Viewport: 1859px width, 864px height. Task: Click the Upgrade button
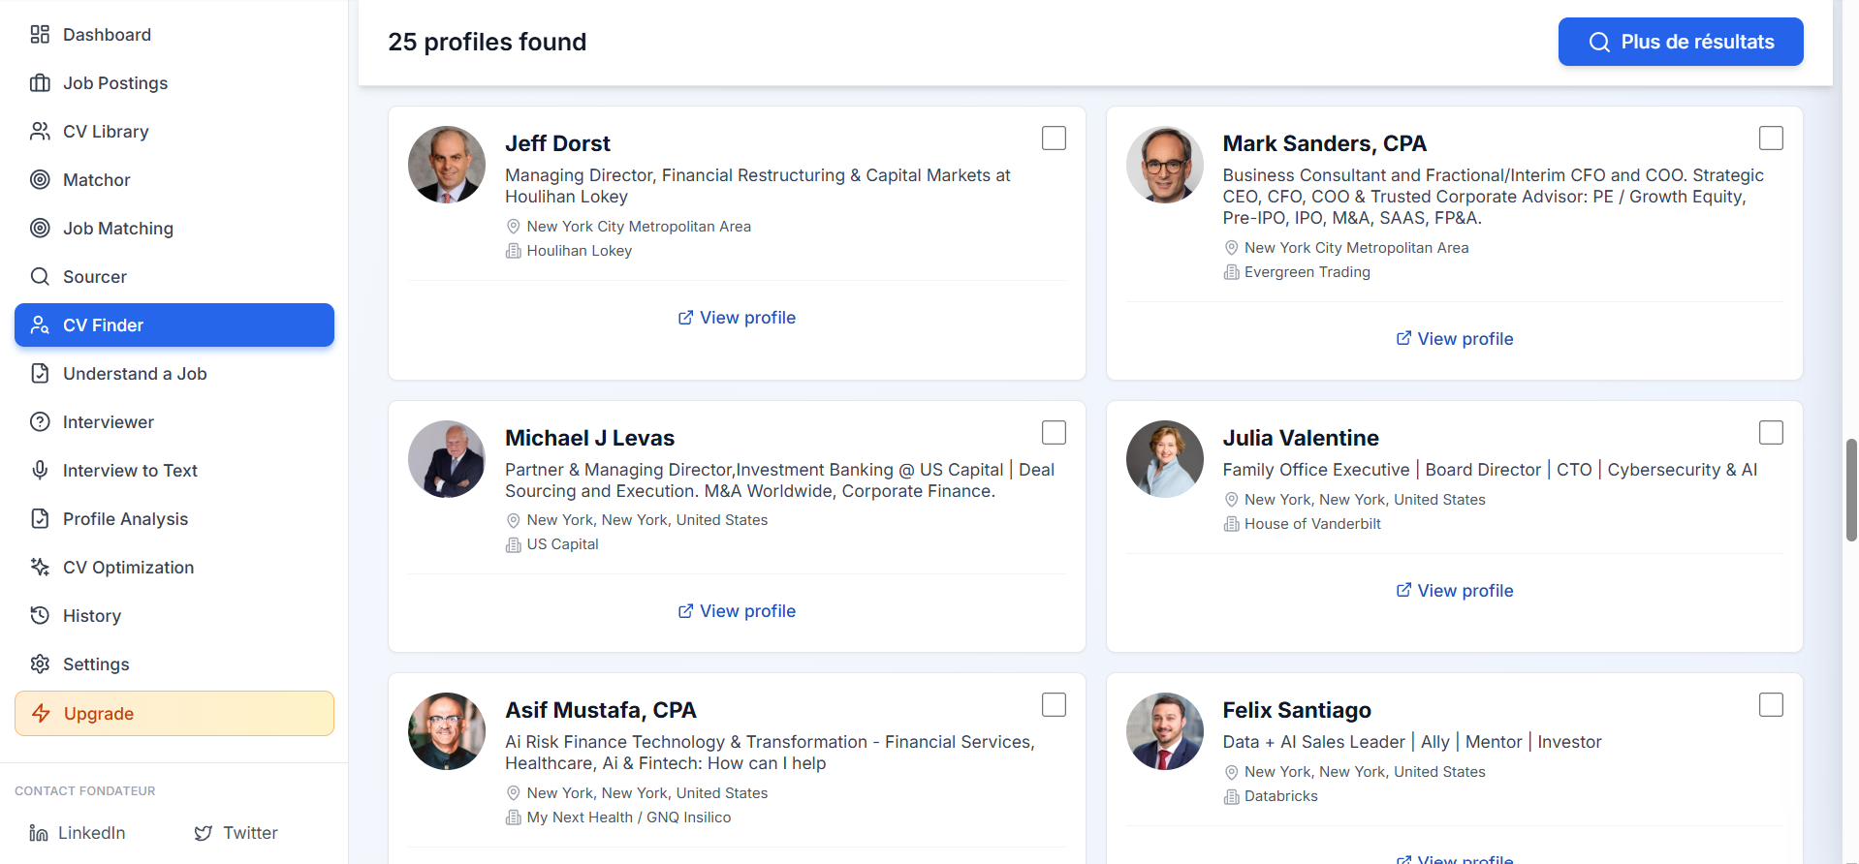point(174,714)
